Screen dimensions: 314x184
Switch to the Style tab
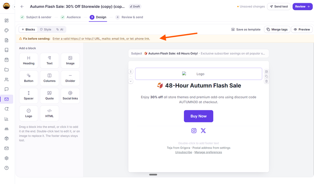[x=45, y=29]
